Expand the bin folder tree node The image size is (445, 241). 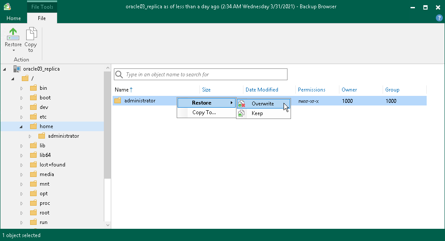click(x=22, y=88)
